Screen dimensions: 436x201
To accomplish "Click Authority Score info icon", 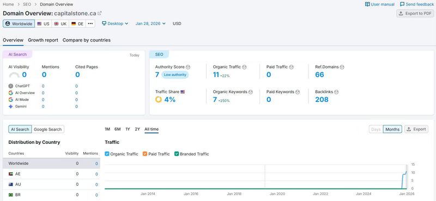I will tap(188, 67).
